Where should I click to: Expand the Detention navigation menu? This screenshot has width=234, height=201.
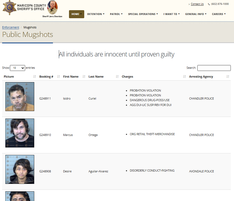pos(96,14)
